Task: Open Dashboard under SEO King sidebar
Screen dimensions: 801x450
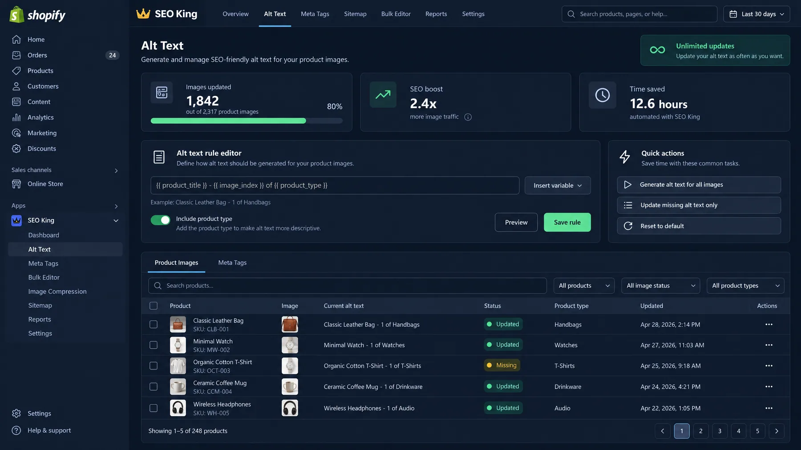Action: point(44,235)
